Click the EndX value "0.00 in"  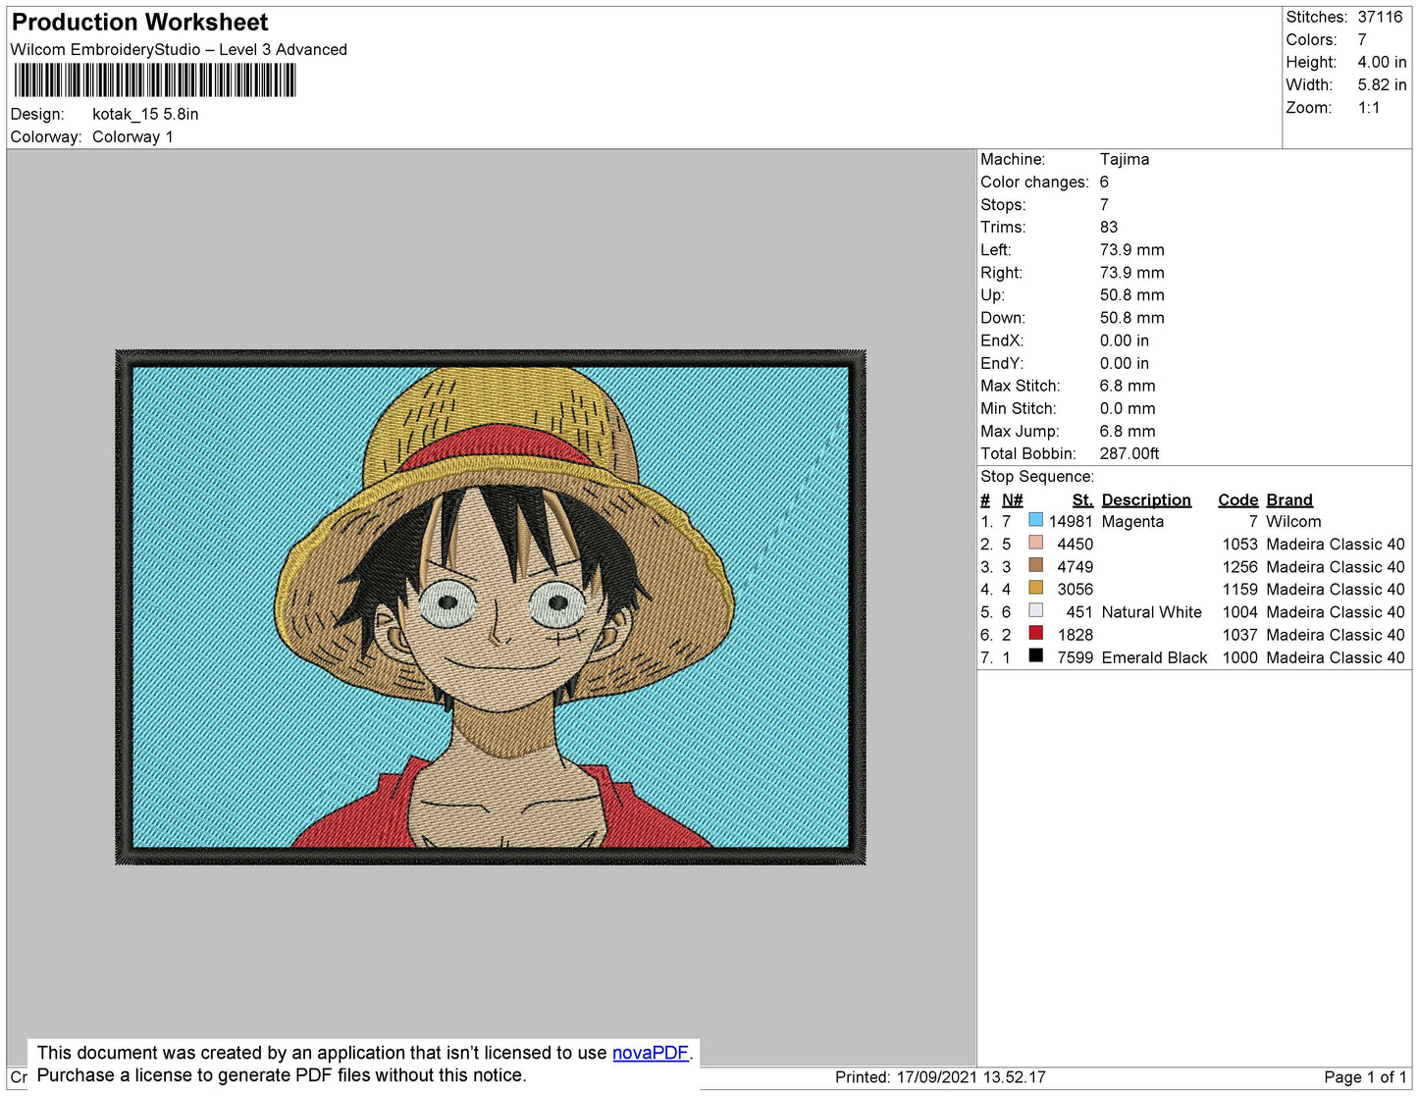pos(1125,341)
